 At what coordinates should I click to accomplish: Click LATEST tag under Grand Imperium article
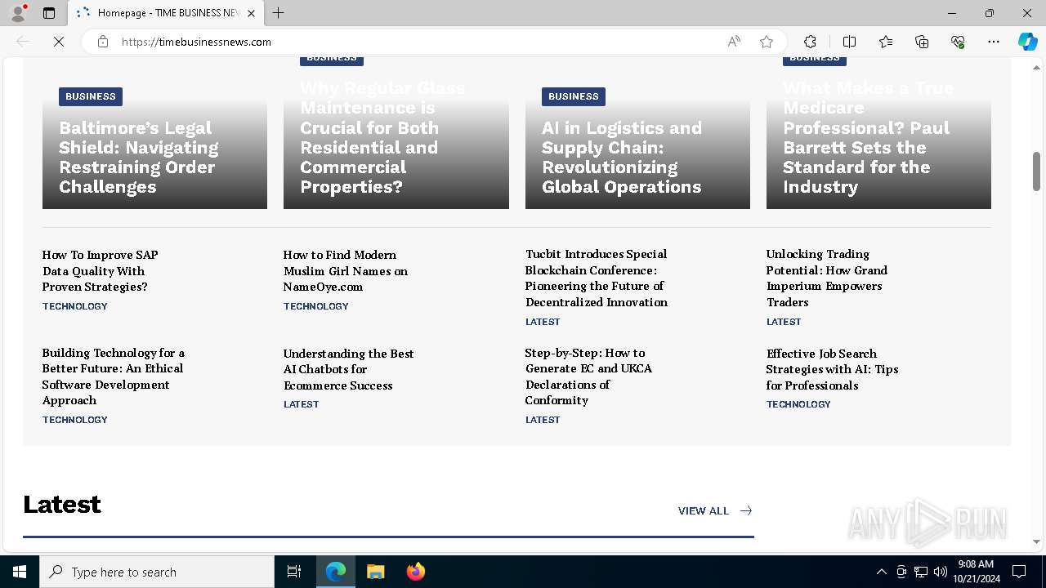pos(784,322)
